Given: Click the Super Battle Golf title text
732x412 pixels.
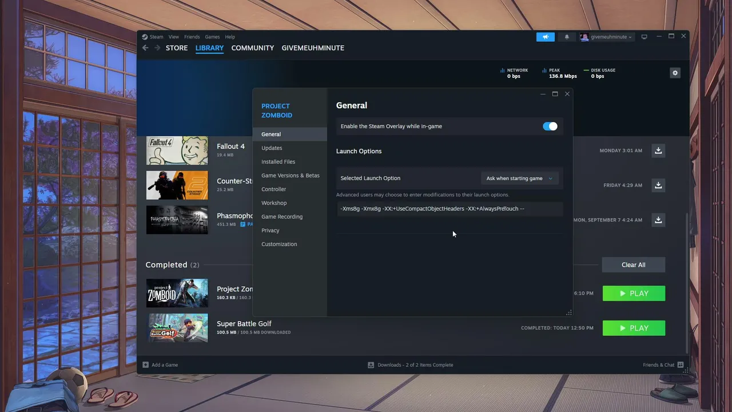Looking at the screenshot, I should pyautogui.click(x=244, y=324).
